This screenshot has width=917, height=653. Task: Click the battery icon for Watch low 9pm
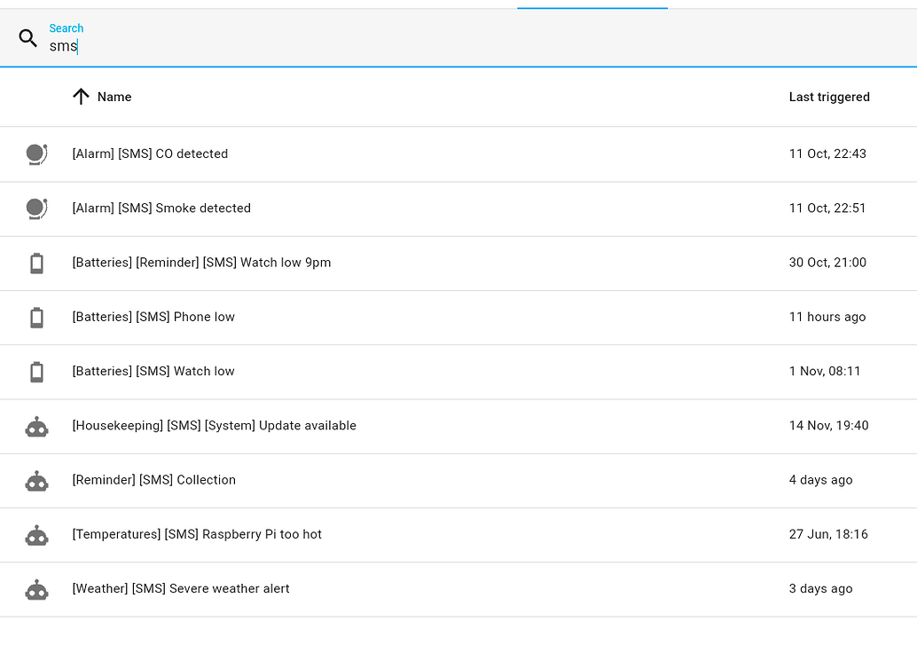(x=36, y=263)
